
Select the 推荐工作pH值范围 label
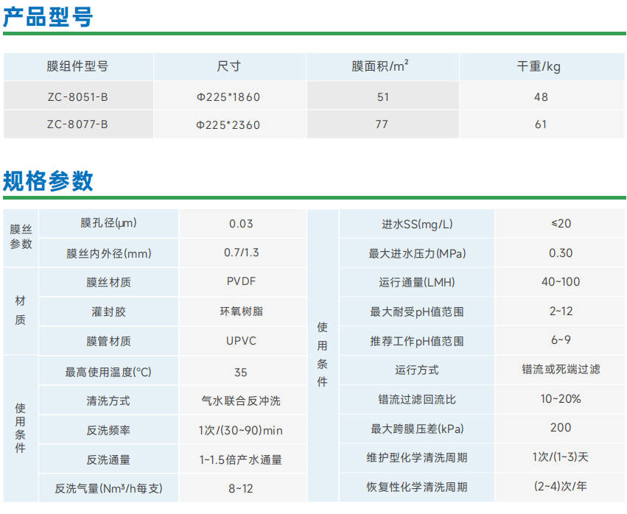coord(417,342)
